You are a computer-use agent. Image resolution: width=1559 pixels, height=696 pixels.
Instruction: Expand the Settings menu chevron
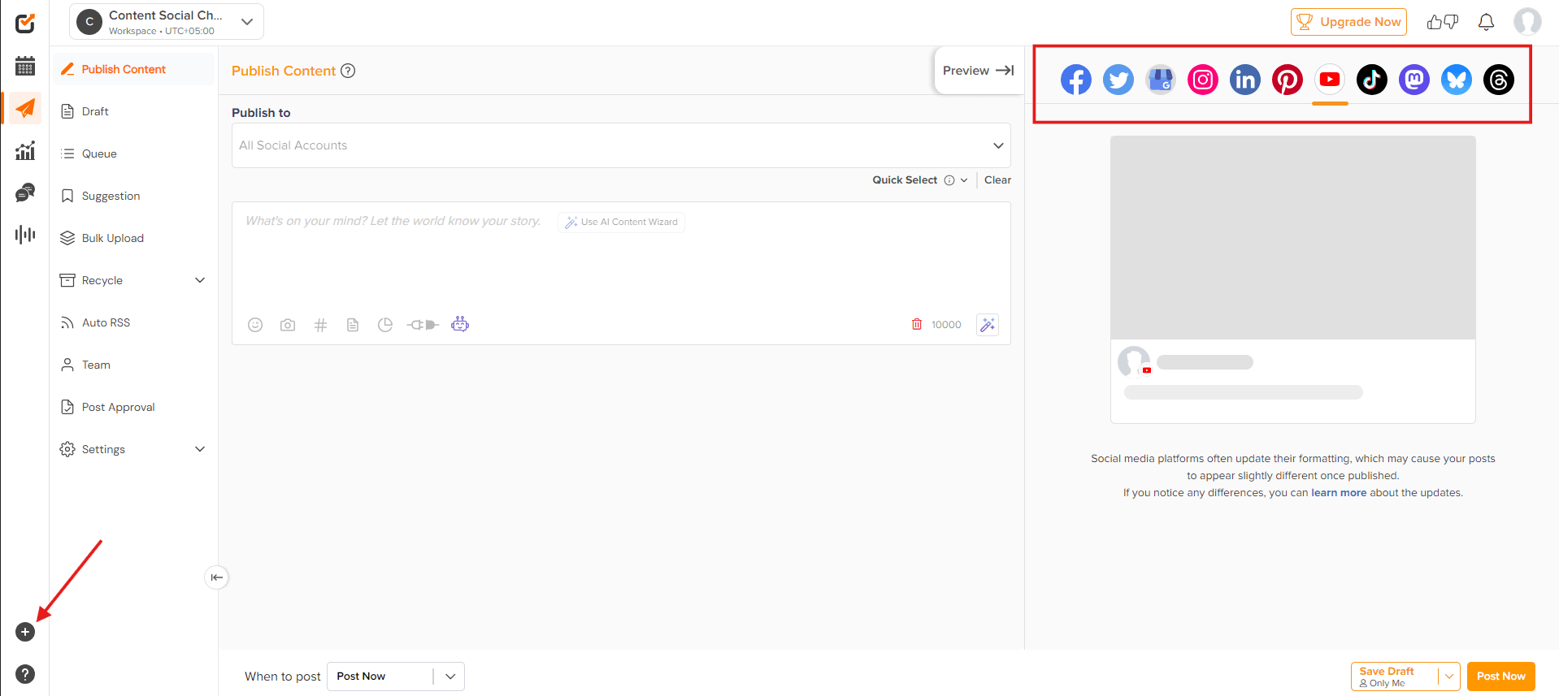point(200,449)
